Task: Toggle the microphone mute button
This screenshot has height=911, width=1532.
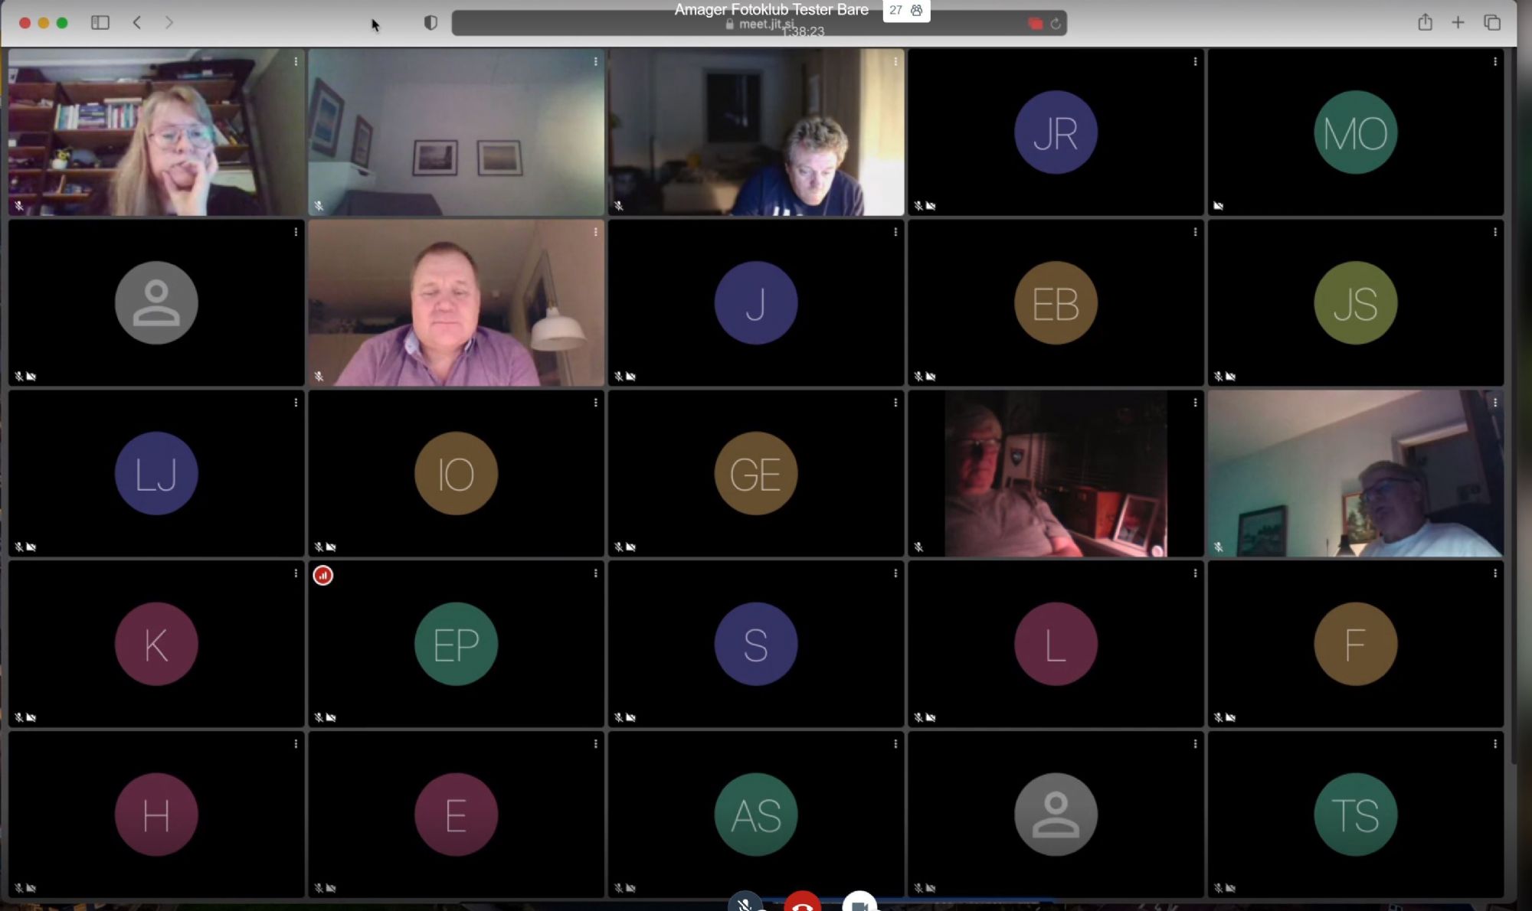Action: coord(745,903)
